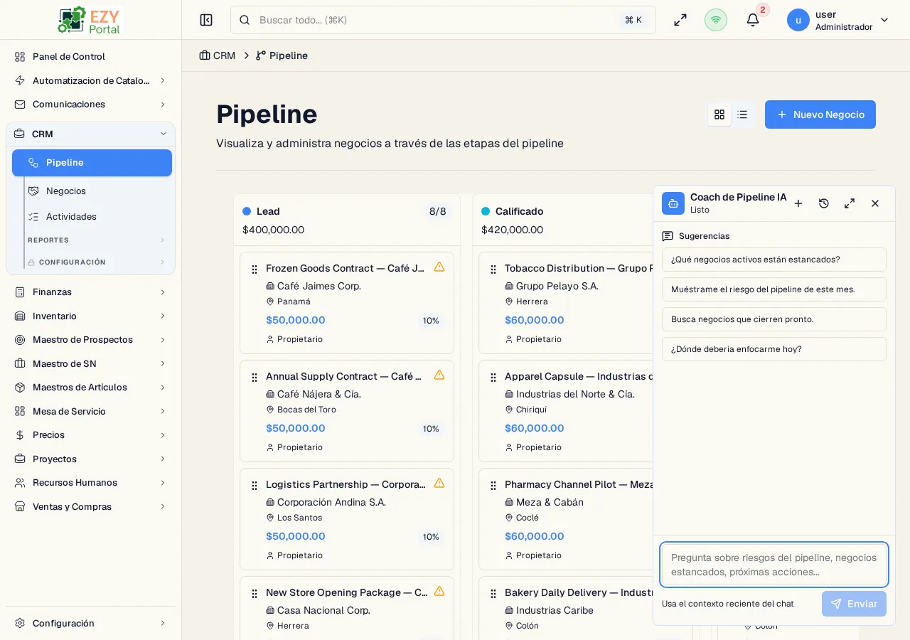Select suggestion about negocios estancados
This screenshot has height=640, width=910.
(774, 260)
